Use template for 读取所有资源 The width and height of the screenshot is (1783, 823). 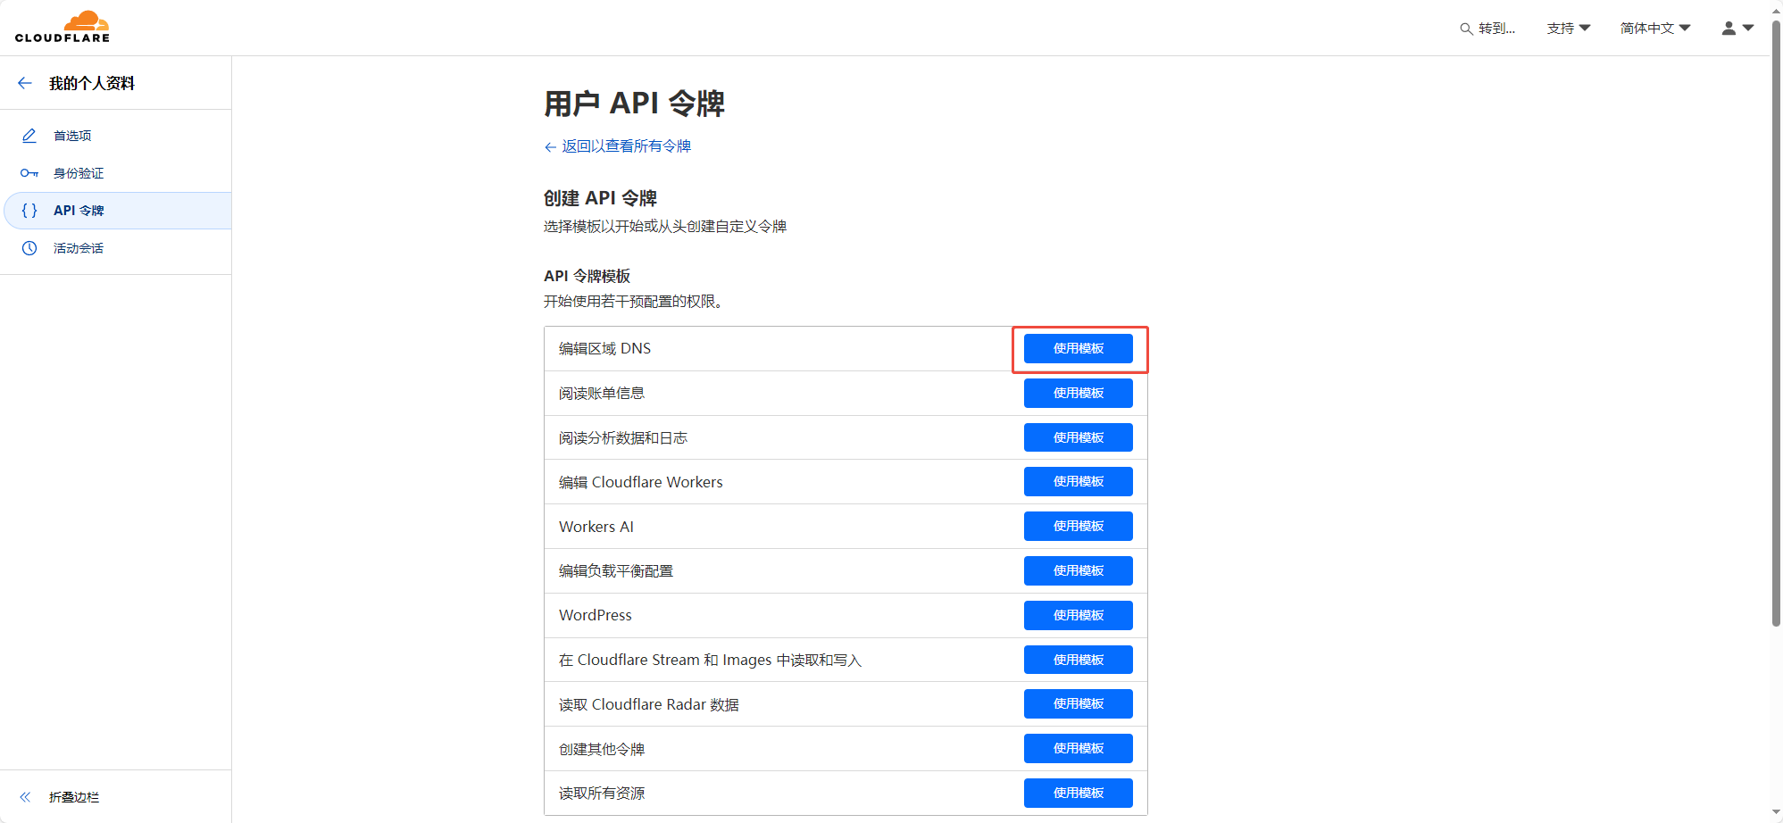pyautogui.click(x=1078, y=793)
